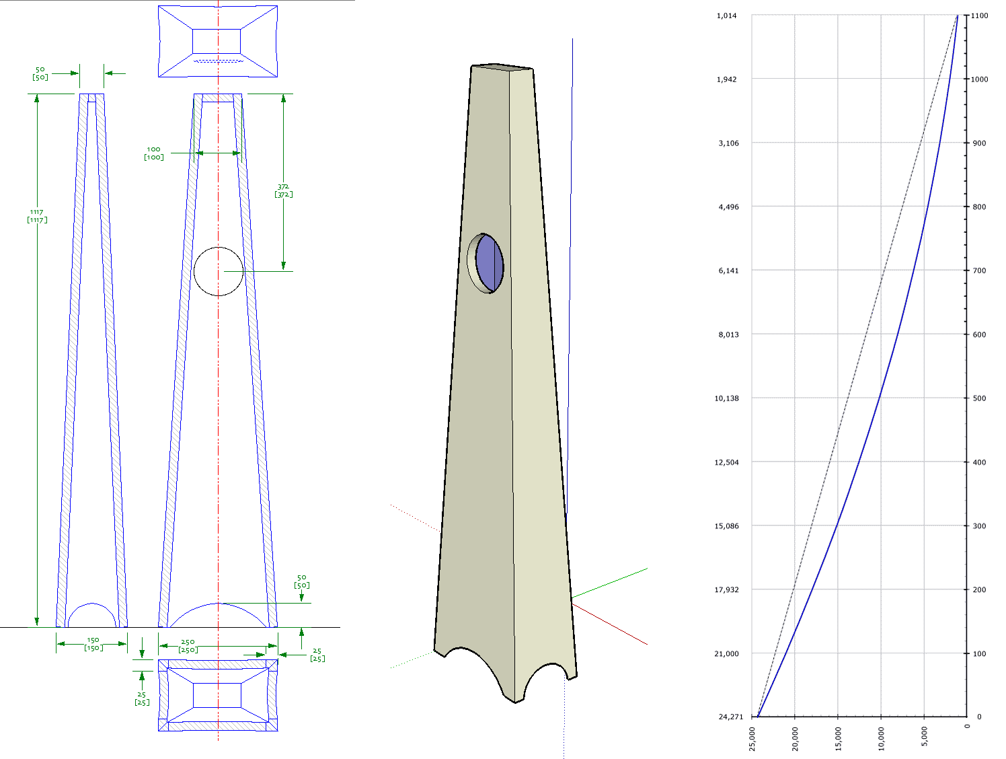The height and width of the screenshot is (759, 1006).
Task: Click the 700 tick label on right axis
Action: 979,270
